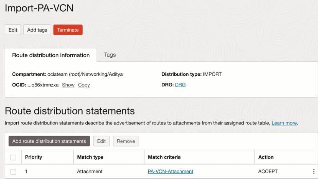318x179 pixels.
Task: Copy the OCID to clipboard
Action: 84,85
